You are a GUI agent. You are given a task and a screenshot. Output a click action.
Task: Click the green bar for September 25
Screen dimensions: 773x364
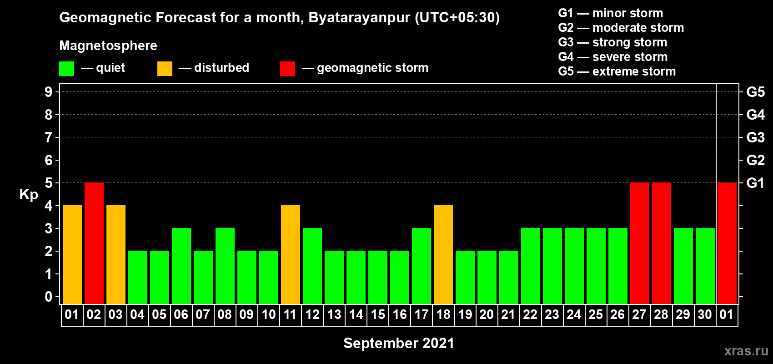coord(596,266)
